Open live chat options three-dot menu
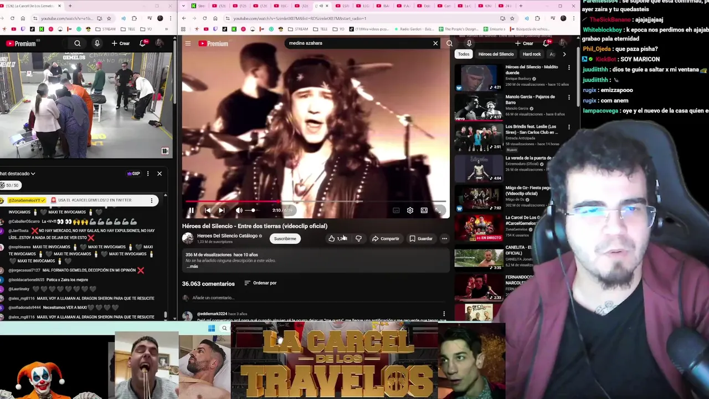The width and height of the screenshot is (709, 399). tap(148, 174)
